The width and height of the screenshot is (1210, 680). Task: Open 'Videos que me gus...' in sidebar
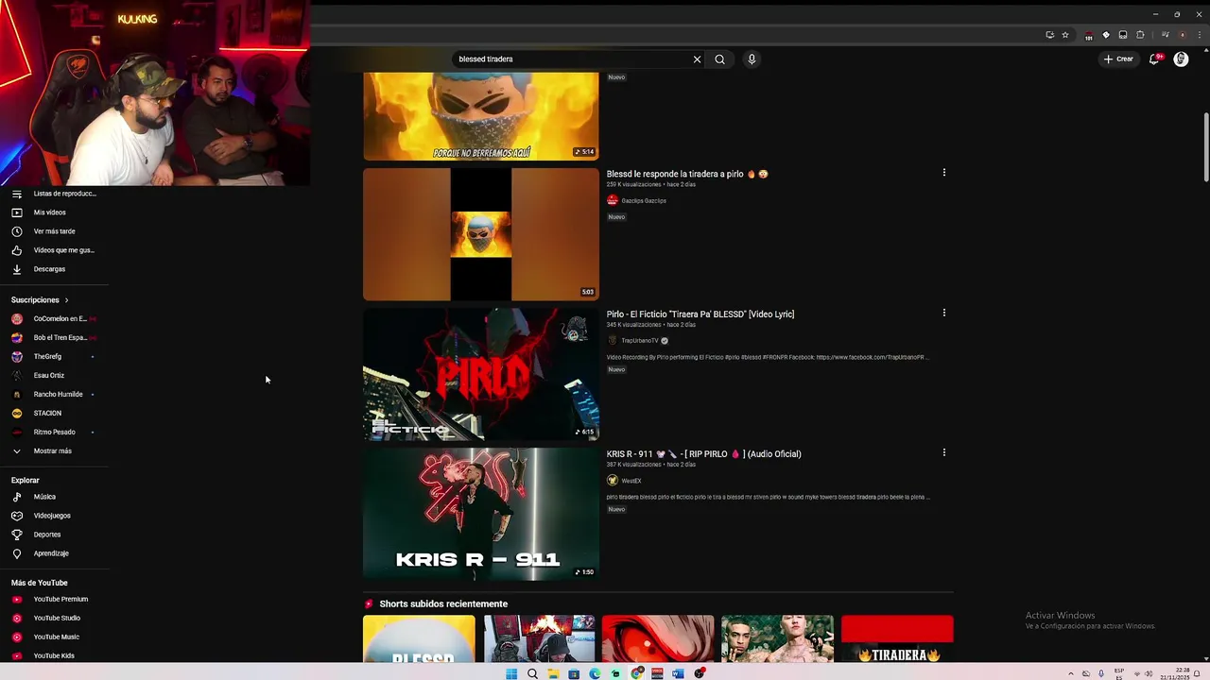click(x=55, y=250)
